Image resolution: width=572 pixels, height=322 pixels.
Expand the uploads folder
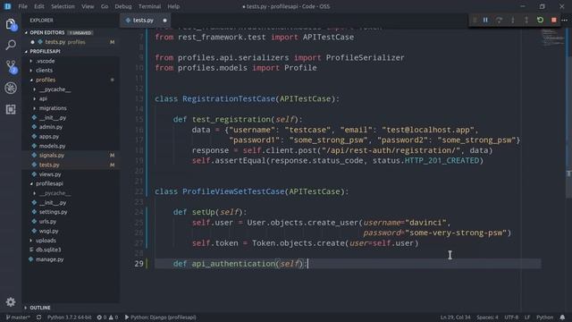click(x=46, y=241)
